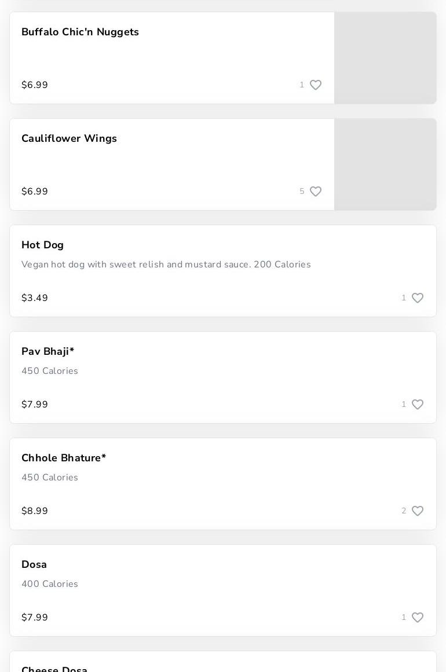Screen dimensions: 446x672
Task: Click the $3.99 Hot Dog price... $3.49 price label
Action: tap(35, 298)
